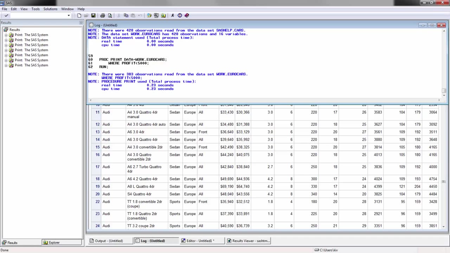This screenshot has height=253, width=450.
Task: Open the Edit menu
Action: coord(14,9)
